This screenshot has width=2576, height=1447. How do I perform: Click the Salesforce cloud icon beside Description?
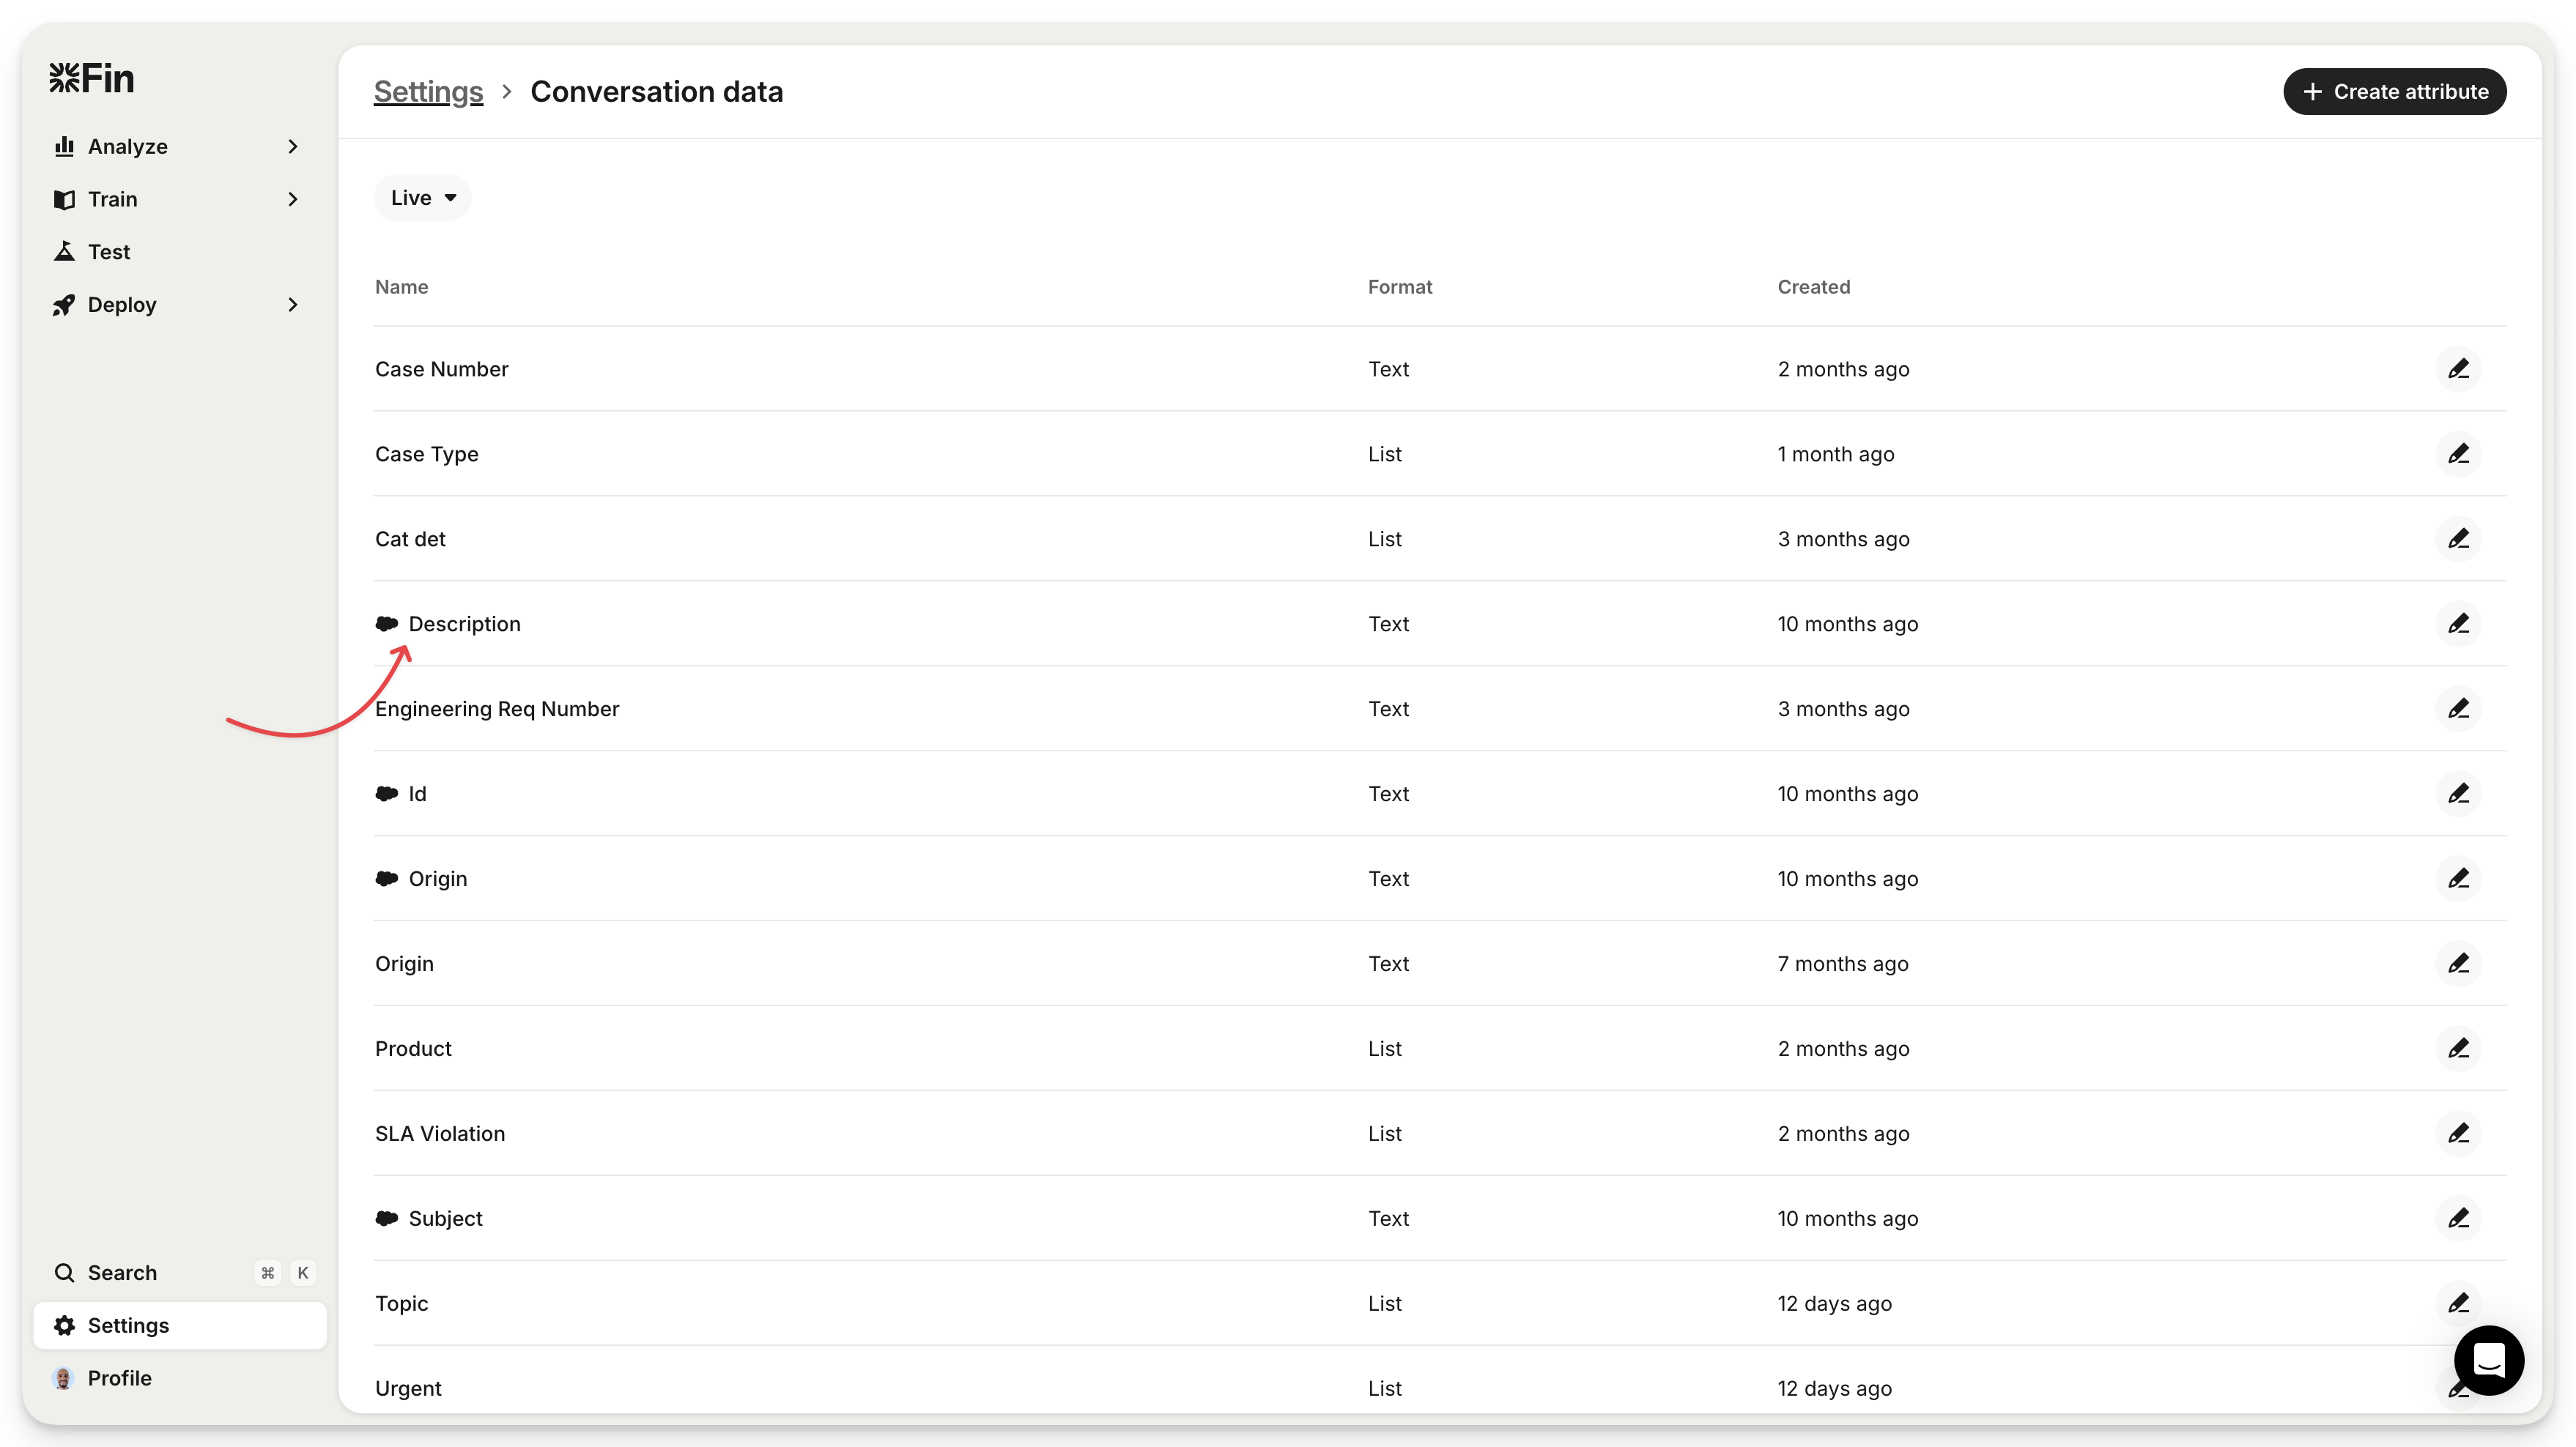point(386,624)
